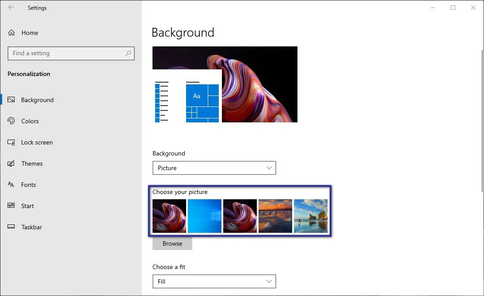
Task: Select the blue Windows default wallpaper thumbnail
Action: [204, 216]
